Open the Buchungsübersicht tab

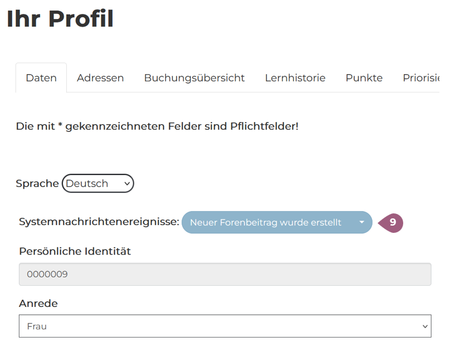(194, 78)
